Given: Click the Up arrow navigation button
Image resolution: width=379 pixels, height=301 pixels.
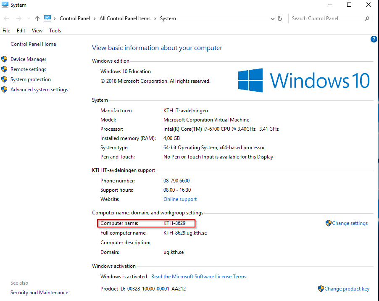Looking at the screenshot, I should click(x=37, y=18).
